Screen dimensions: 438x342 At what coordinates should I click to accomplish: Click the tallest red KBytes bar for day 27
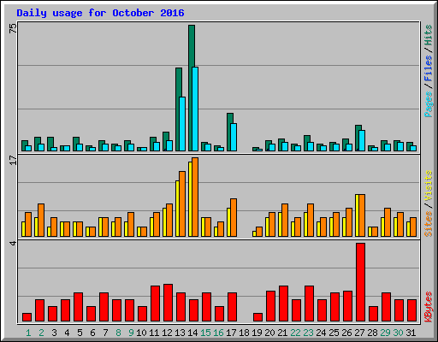pyautogui.click(x=361, y=282)
